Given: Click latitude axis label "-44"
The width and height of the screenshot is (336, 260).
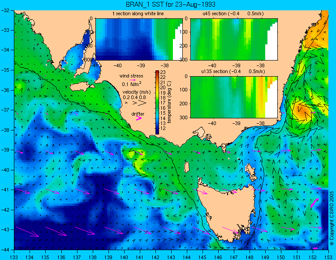Looking at the screenshot, I should [5, 250].
